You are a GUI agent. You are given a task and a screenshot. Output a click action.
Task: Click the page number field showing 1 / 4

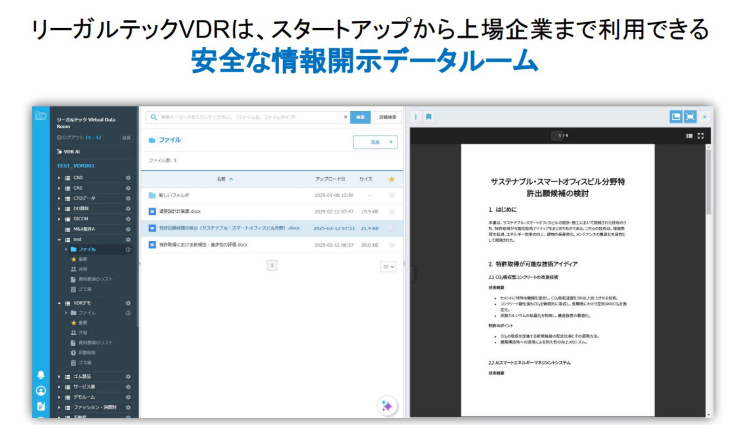557,136
